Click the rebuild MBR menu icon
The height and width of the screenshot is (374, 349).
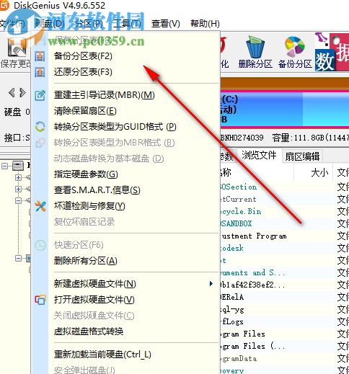point(40,95)
